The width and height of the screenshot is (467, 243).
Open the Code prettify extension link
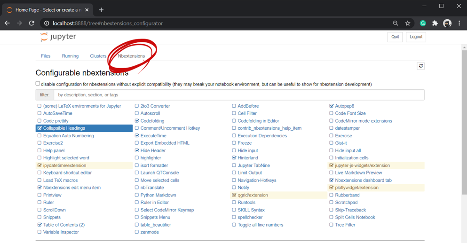(55, 121)
